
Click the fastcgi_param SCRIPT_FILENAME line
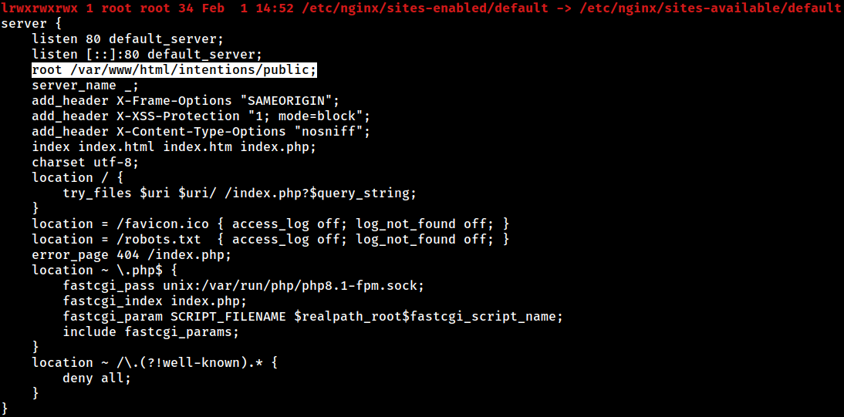pyautogui.click(x=312, y=316)
